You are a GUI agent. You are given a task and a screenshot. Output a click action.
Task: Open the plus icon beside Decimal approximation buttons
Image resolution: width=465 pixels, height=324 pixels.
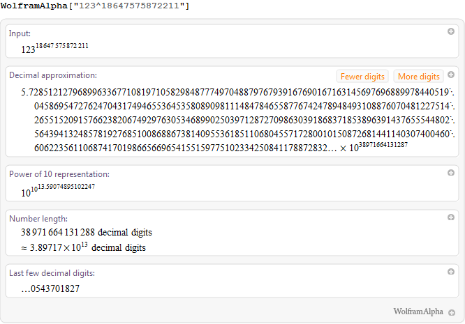click(x=451, y=75)
